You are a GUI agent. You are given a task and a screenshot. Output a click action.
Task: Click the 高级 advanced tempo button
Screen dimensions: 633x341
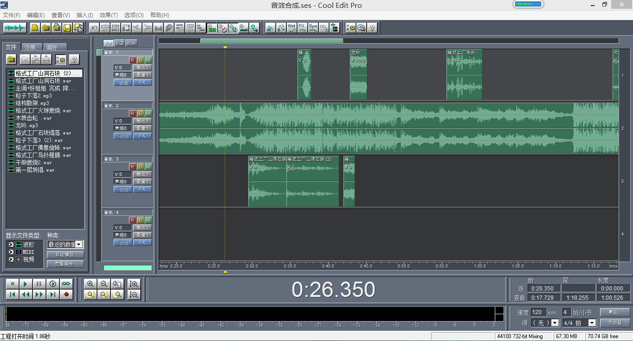click(614, 312)
